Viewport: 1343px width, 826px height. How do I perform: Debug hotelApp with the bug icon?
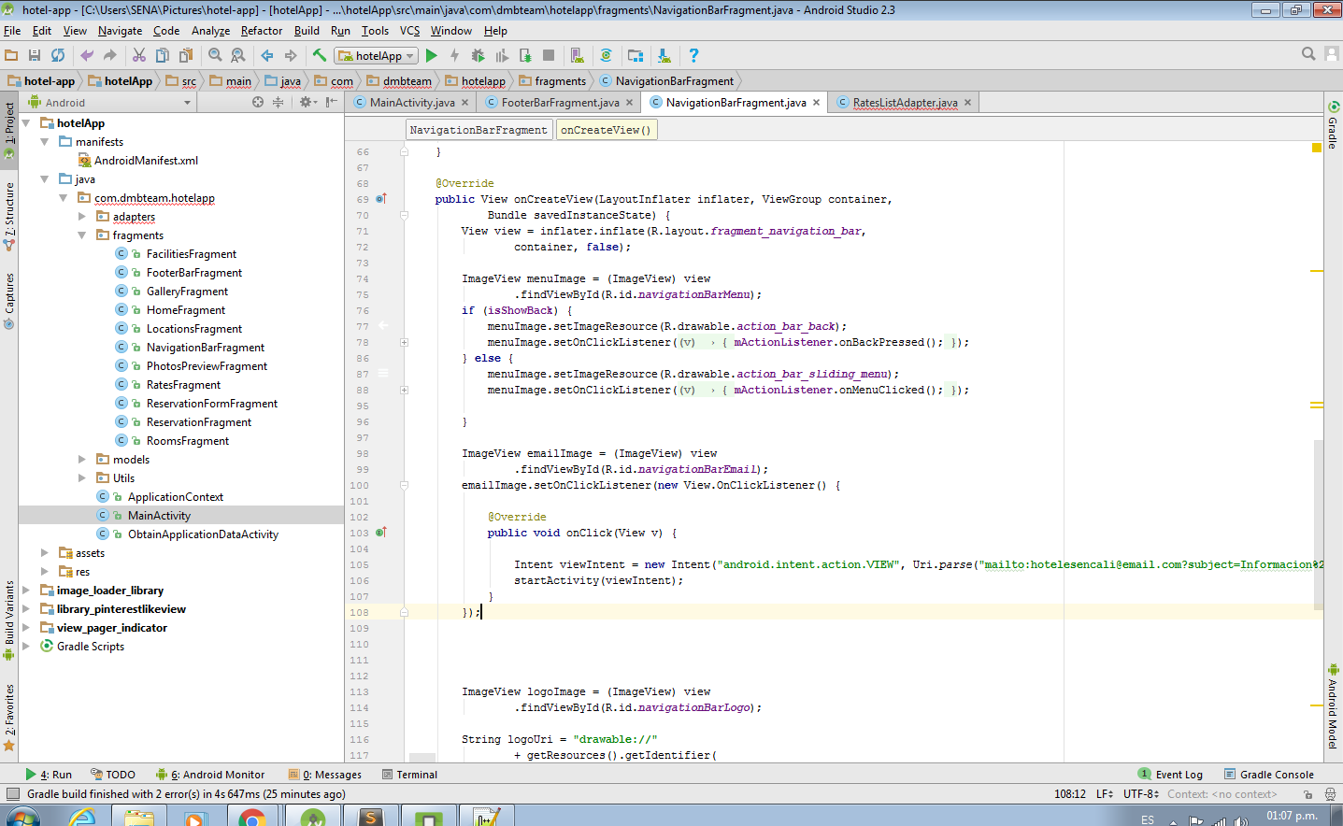(x=478, y=55)
